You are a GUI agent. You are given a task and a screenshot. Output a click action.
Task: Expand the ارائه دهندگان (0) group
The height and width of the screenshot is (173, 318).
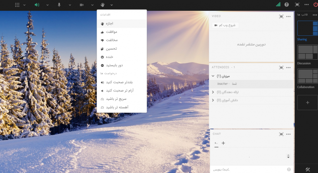tap(213, 92)
